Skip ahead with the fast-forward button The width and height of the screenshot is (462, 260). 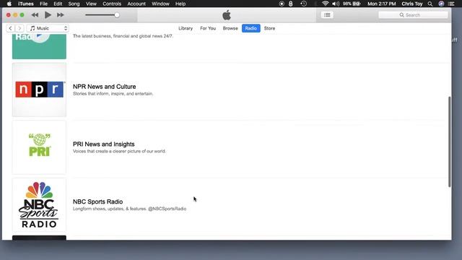coord(61,14)
